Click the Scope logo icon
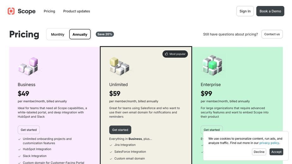Viewport: 292px width, 164px height. (11, 11)
